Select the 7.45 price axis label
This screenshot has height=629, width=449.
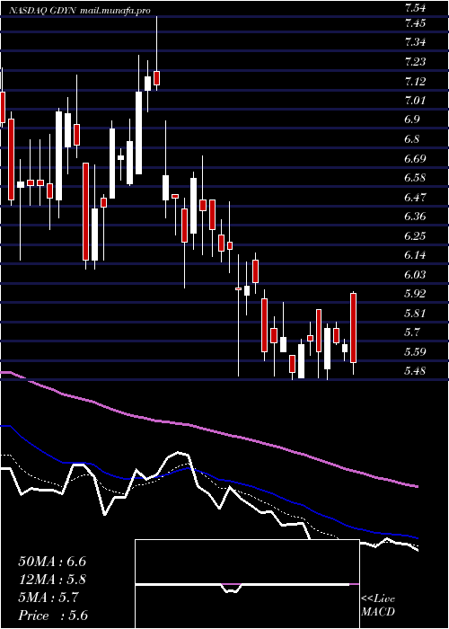coord(415,23)
